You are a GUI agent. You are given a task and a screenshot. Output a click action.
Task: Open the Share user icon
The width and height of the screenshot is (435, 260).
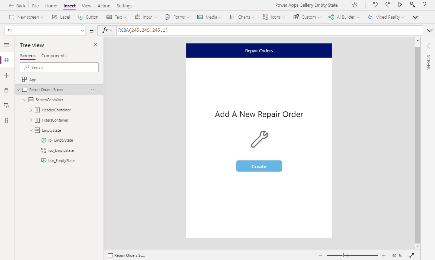[412, 5]
